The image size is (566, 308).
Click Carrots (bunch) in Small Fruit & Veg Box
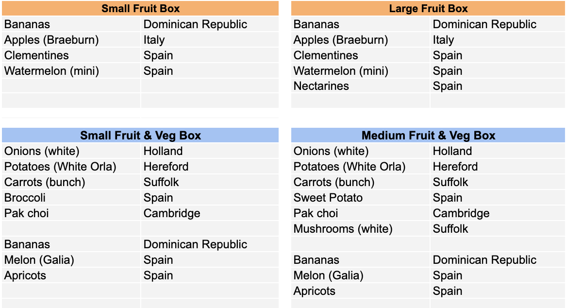point(71,182)
